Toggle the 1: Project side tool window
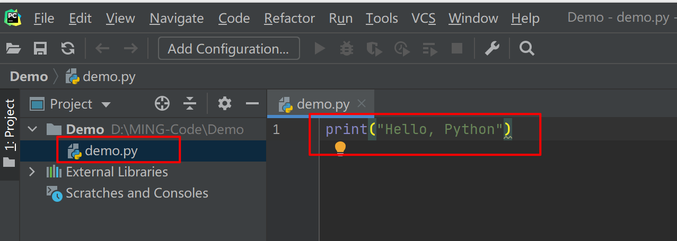The image size is (677, 241). click(10, 126)
